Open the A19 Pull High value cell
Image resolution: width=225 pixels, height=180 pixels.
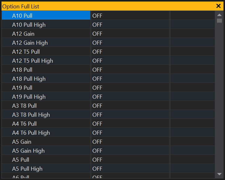97,97
